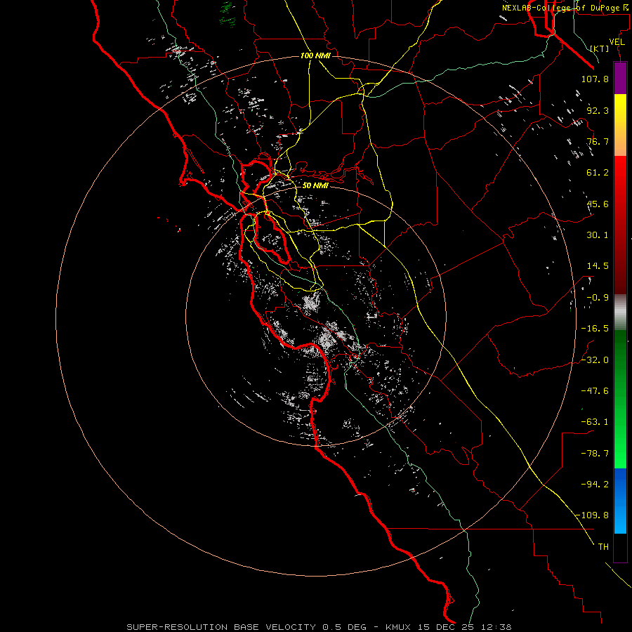Click the Super-Resolution Base Velocity caption

pos(320,627)
